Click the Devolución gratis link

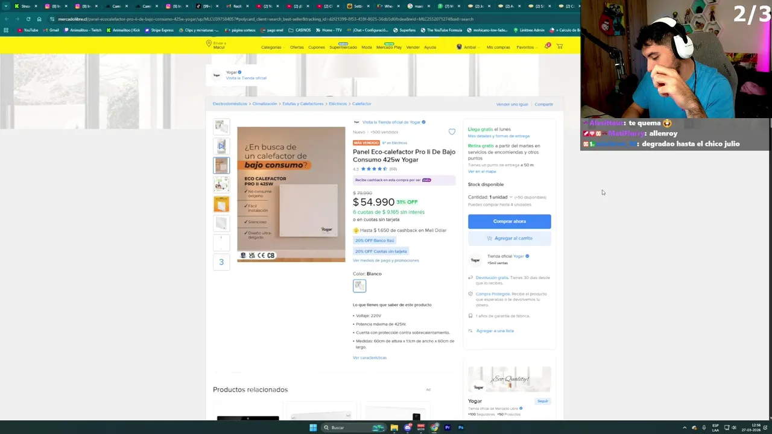coord(492,278)
